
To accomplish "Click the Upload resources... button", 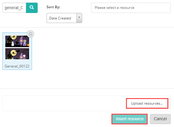I will pos(147,103).
